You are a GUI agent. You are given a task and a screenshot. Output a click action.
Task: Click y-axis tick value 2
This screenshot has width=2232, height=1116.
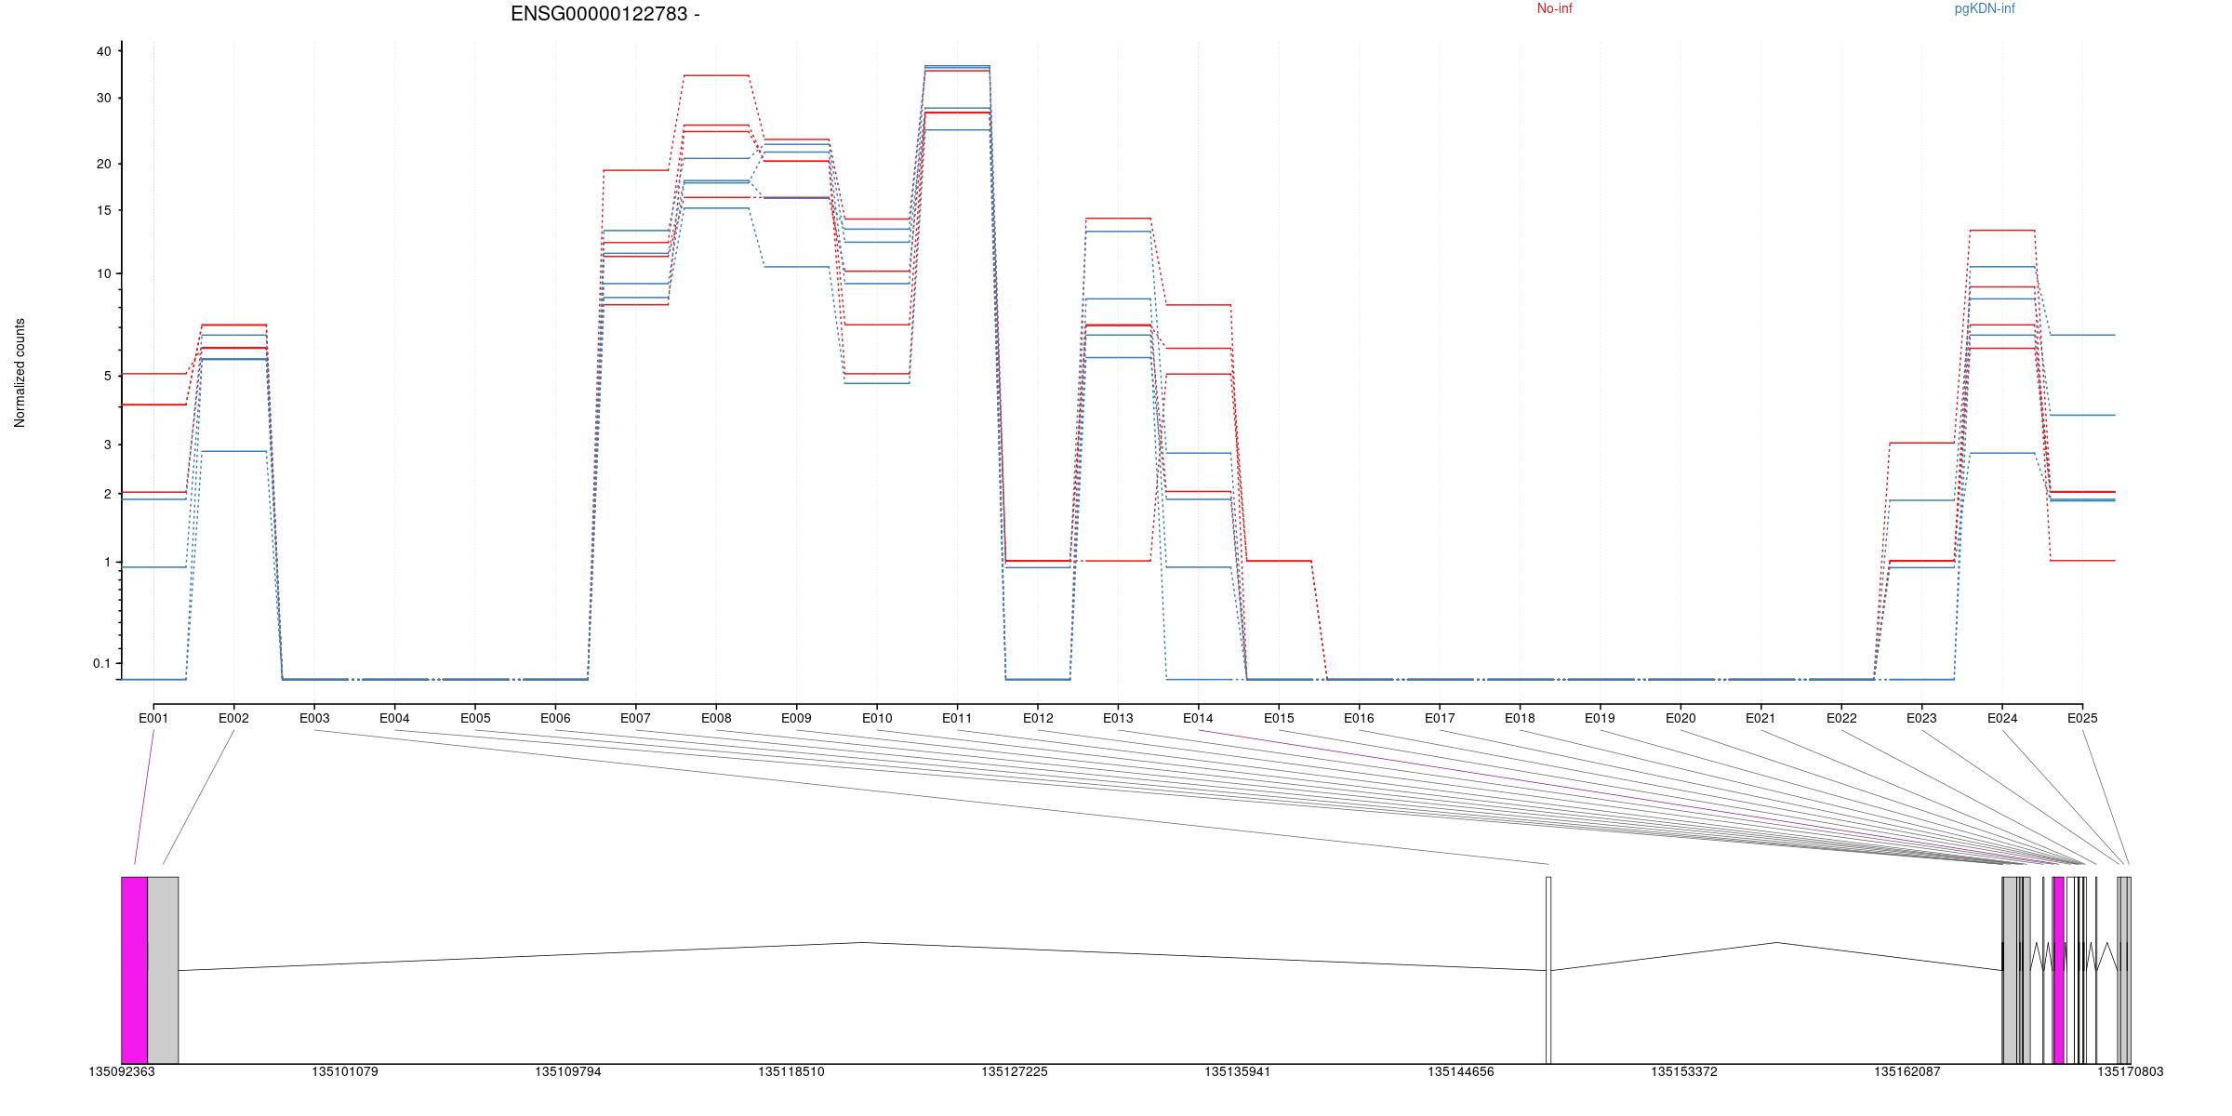click(107, 494)
